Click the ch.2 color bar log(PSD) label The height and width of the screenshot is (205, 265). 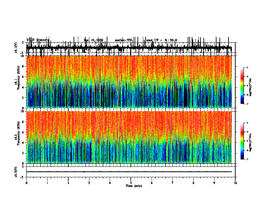[250, 143]
